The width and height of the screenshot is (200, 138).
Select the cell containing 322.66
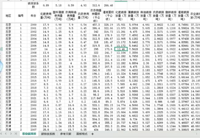click(x=108, y=28)
